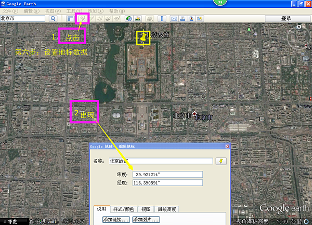Click the print icon

point(183,19)
